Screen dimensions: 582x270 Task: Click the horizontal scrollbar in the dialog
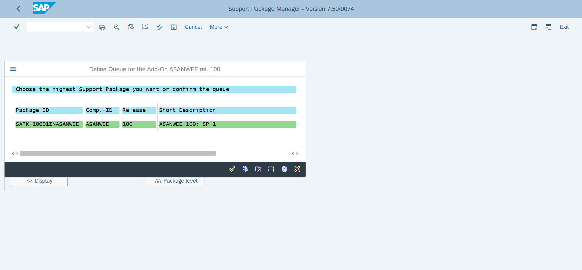point(118,154)
